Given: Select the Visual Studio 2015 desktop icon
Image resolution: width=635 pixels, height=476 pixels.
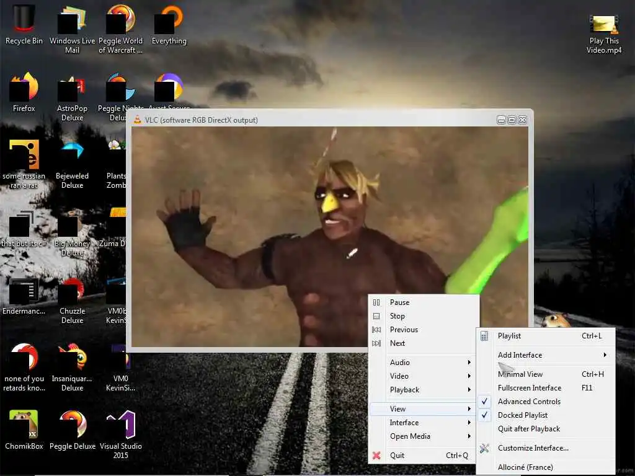Looking at the screenshot, I should point(121,434).
